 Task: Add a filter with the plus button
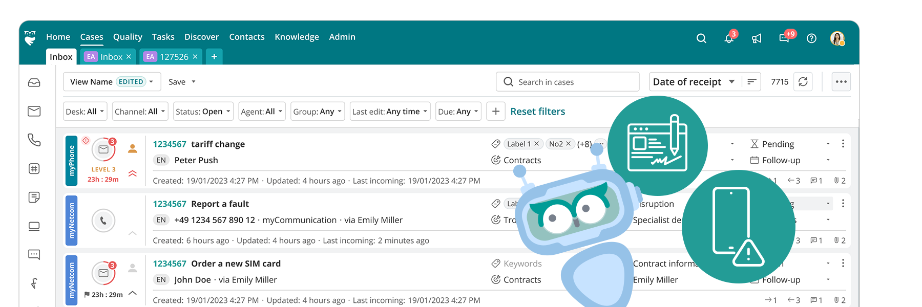(x=496, y=112)
